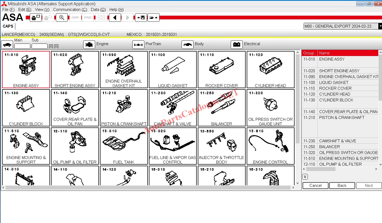The width and height of the screenshot is (382, 223).
Task: Select the 11-110 ROCKER COVER list row
Action: [340, 88]
